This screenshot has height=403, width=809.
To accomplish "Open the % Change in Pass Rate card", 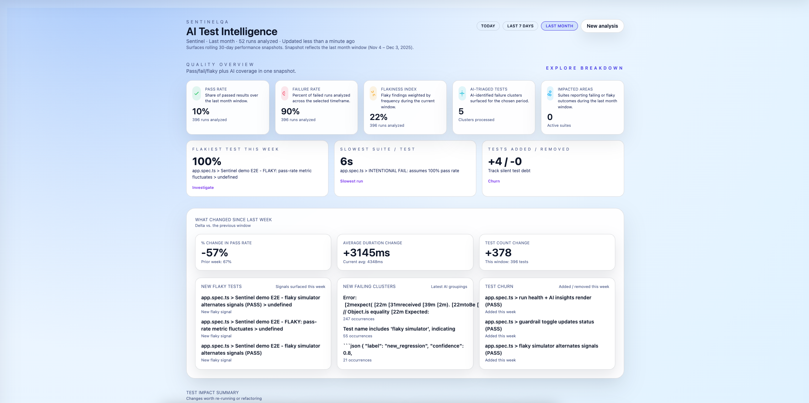I will pyautogui.click(x=263, y=252).
